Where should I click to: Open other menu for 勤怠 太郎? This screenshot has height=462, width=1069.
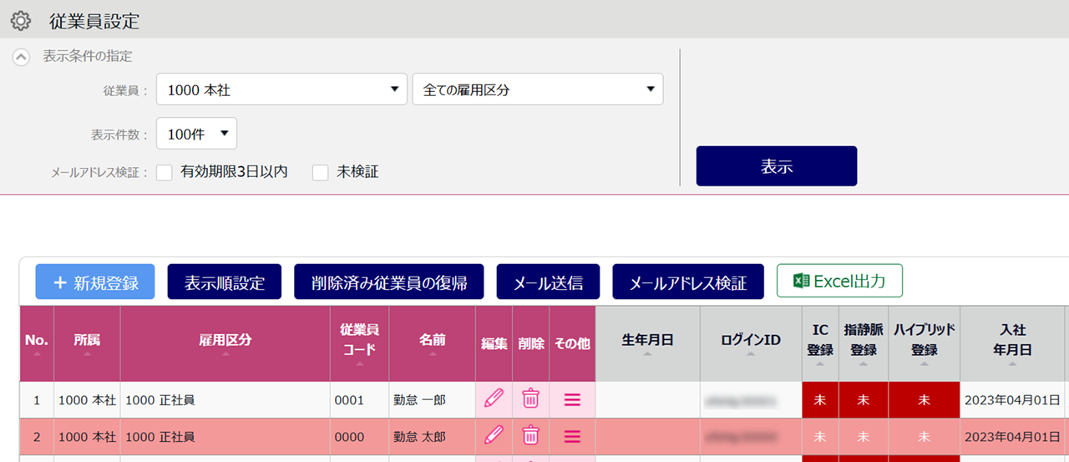[572, 436]
